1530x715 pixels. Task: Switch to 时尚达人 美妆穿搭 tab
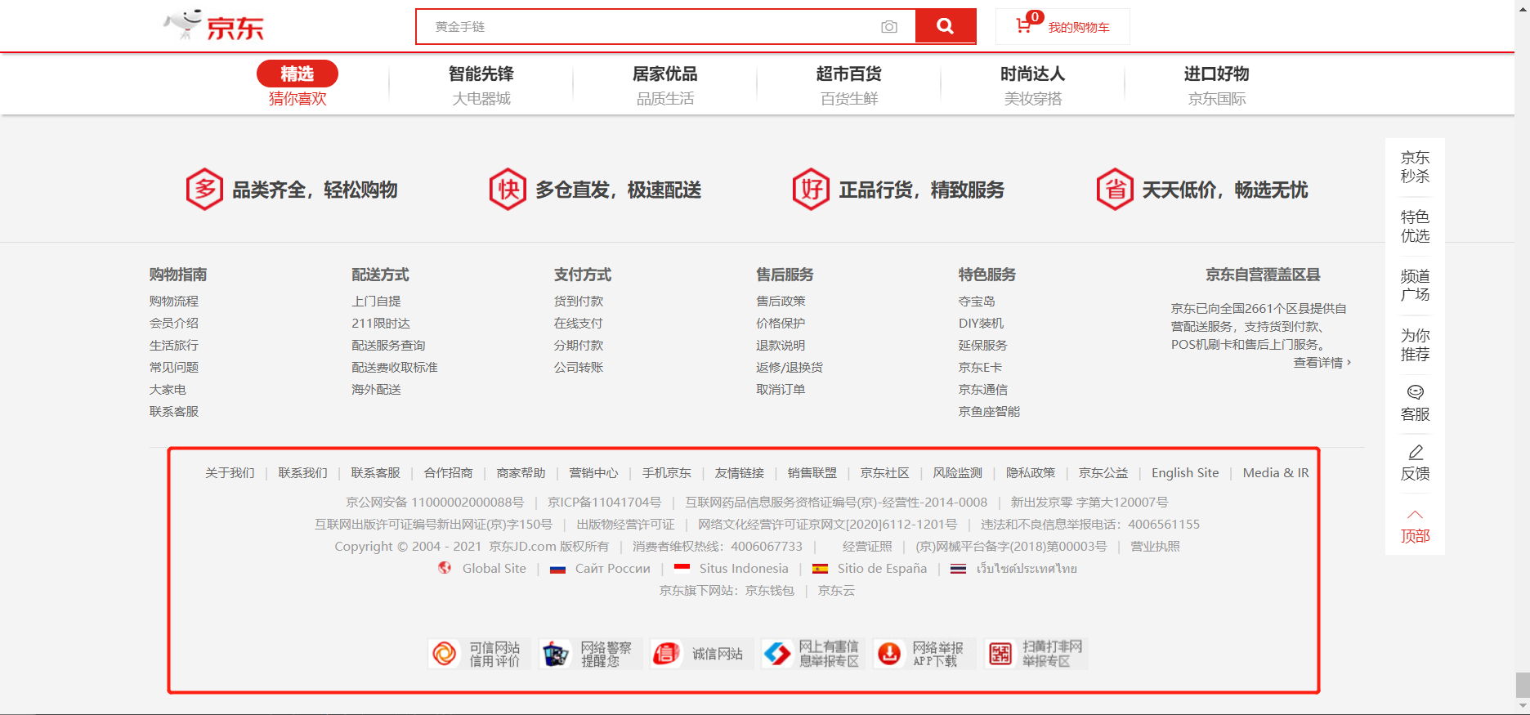(x=1033, y=85)
